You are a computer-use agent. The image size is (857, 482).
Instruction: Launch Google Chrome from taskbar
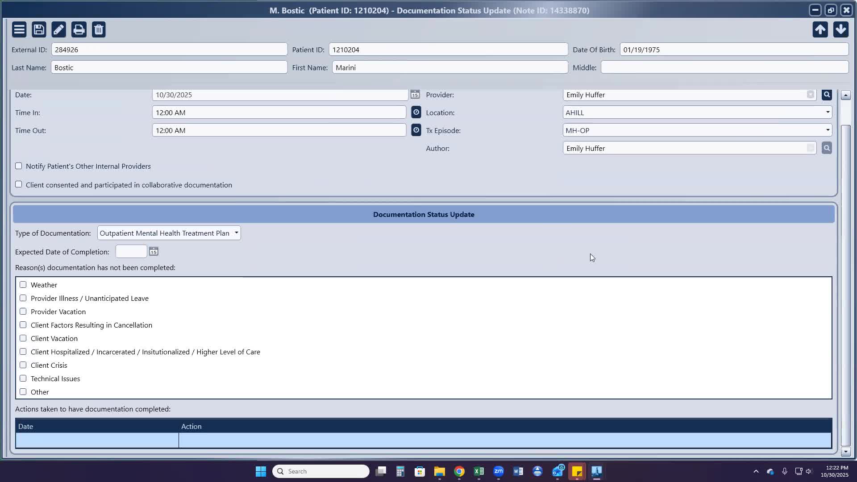[459, 471]
